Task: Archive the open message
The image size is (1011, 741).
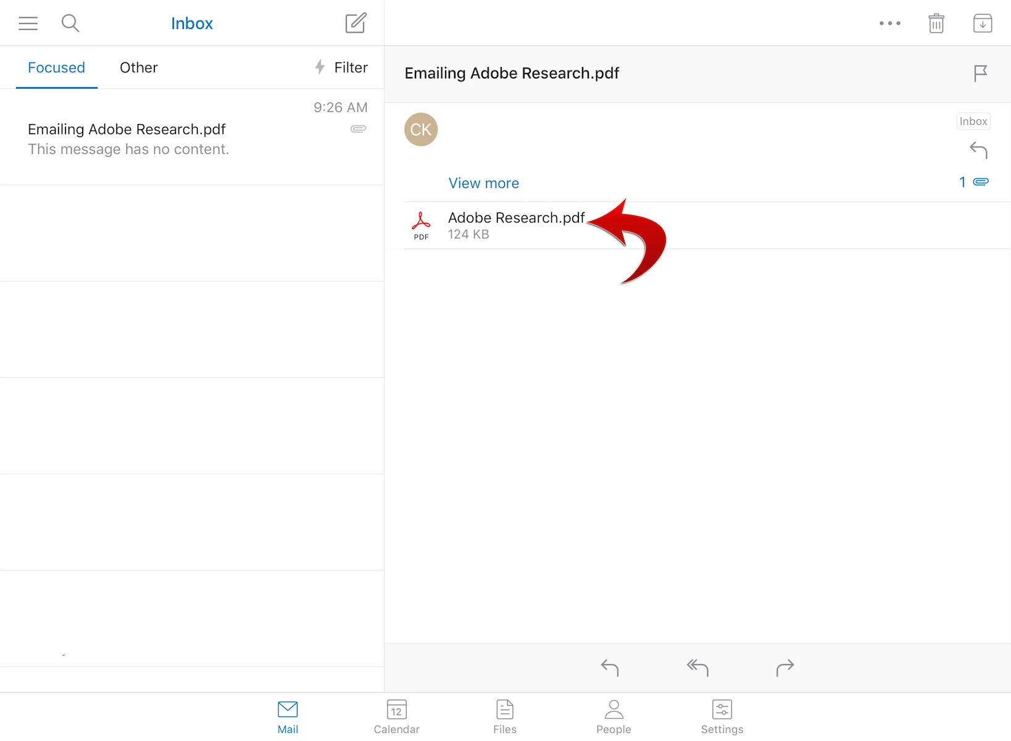Action: pos(983,23)
